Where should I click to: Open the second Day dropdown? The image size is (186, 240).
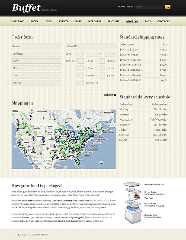[110, 54]
